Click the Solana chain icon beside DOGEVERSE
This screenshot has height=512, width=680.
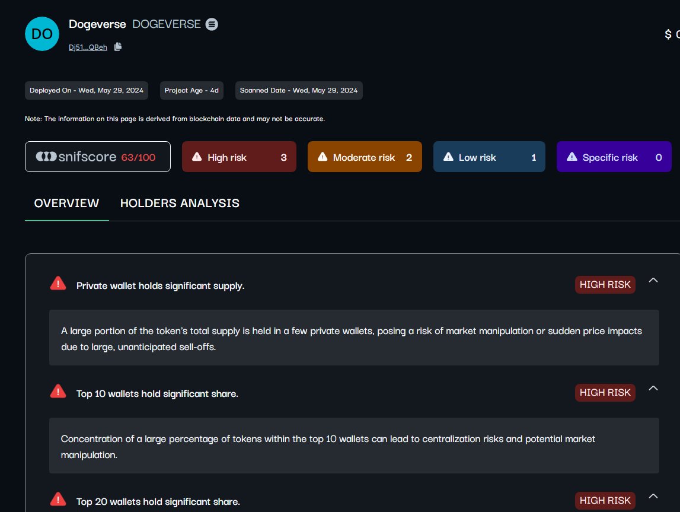212,24
